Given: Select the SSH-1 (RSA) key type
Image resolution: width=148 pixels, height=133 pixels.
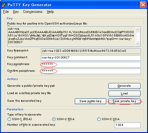Looking at the screenshot, I should 9,119.
